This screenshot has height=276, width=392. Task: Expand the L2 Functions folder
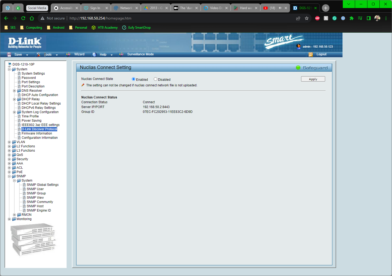[9, 146]
